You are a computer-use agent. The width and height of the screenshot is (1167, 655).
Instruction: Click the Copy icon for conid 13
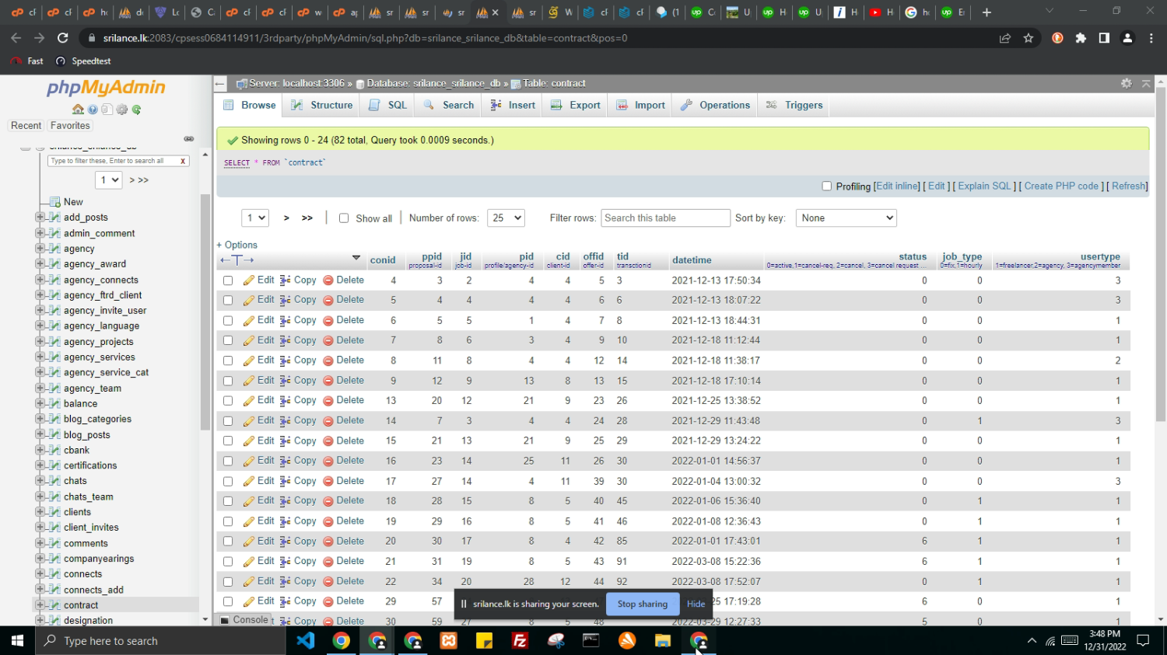tap(286, 401)
